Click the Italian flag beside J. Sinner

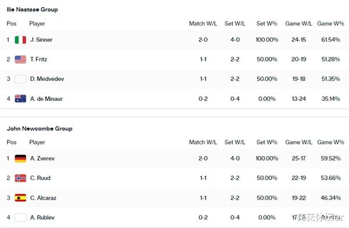click(x=20, y=40)
